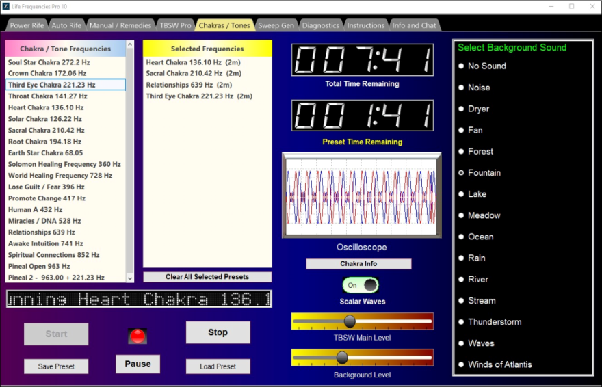Viewport: 602px width, 387px height.
Task: Go to Info and Chat tab
Action: [x=414, y=25]
